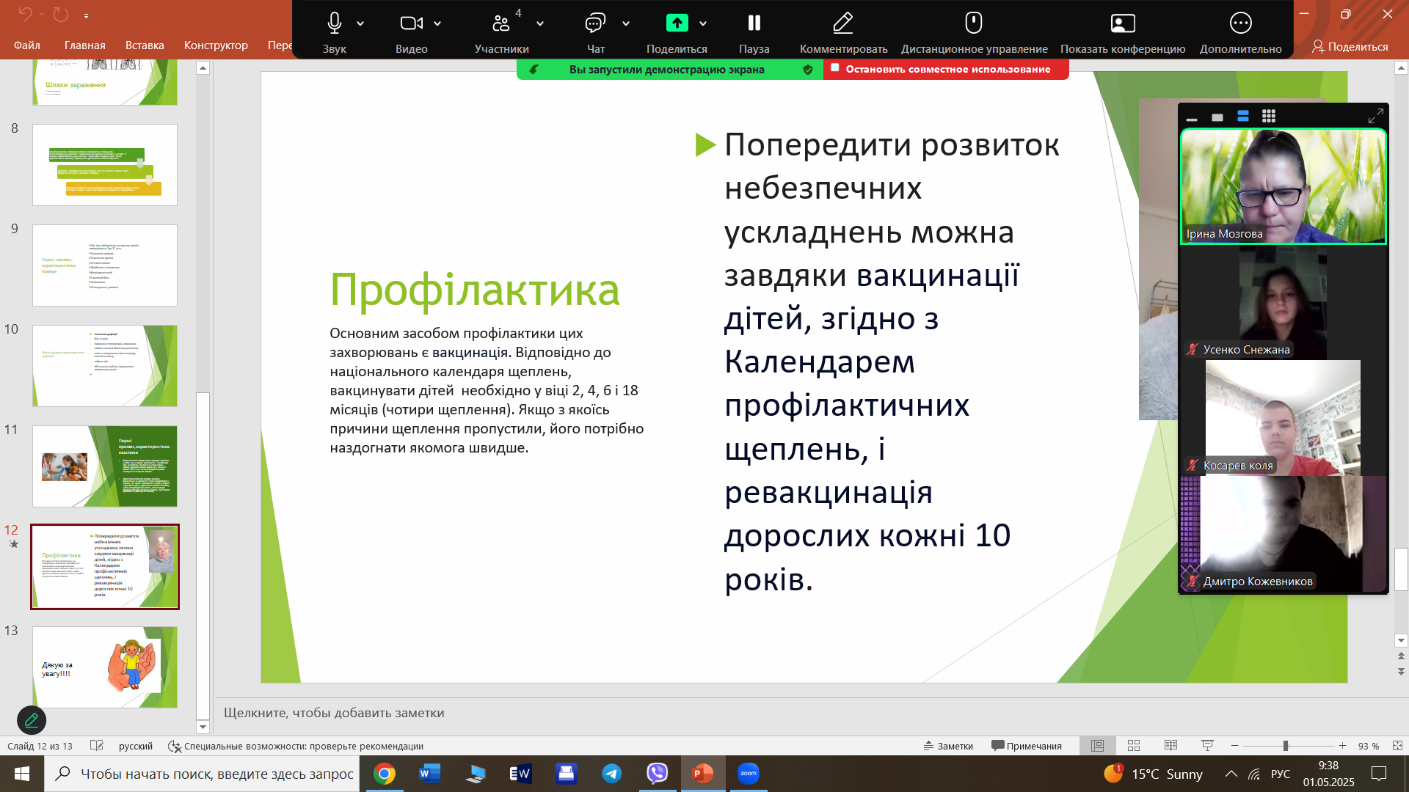
Task: Click the green pen annotation circle button
Action: [x=32, y=720]
